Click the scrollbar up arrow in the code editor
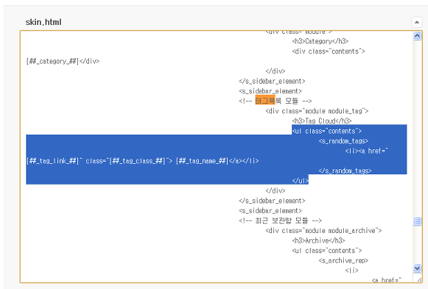 [417, 36]
